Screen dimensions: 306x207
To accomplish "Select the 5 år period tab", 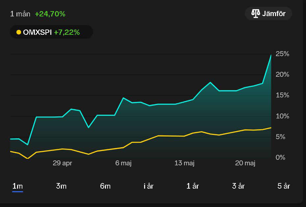I will point(284,186).
